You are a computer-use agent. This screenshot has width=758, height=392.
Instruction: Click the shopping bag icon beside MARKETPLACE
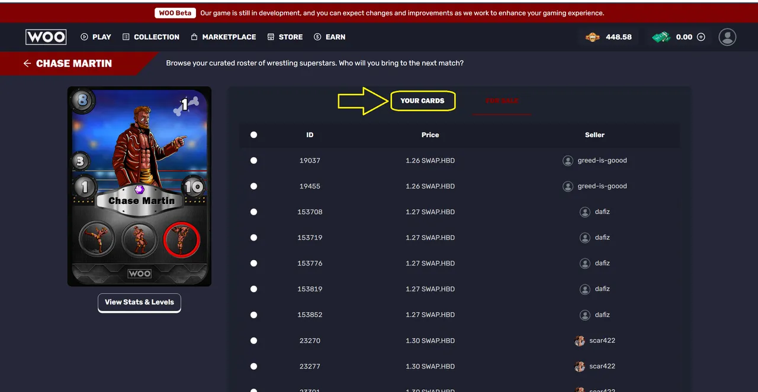194,37
